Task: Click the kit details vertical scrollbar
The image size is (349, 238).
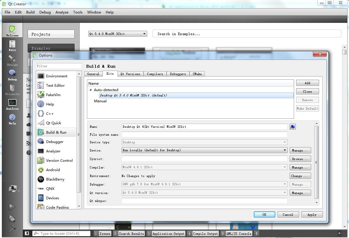Action: click(316, 163)
